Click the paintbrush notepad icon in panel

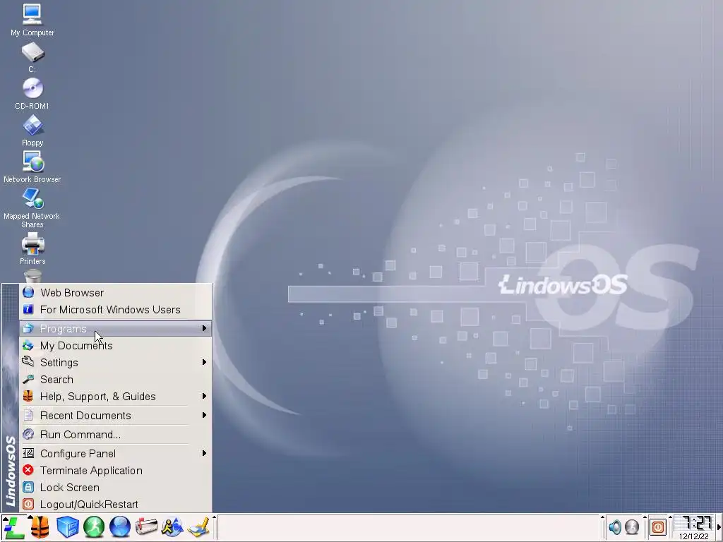(198, 527)
